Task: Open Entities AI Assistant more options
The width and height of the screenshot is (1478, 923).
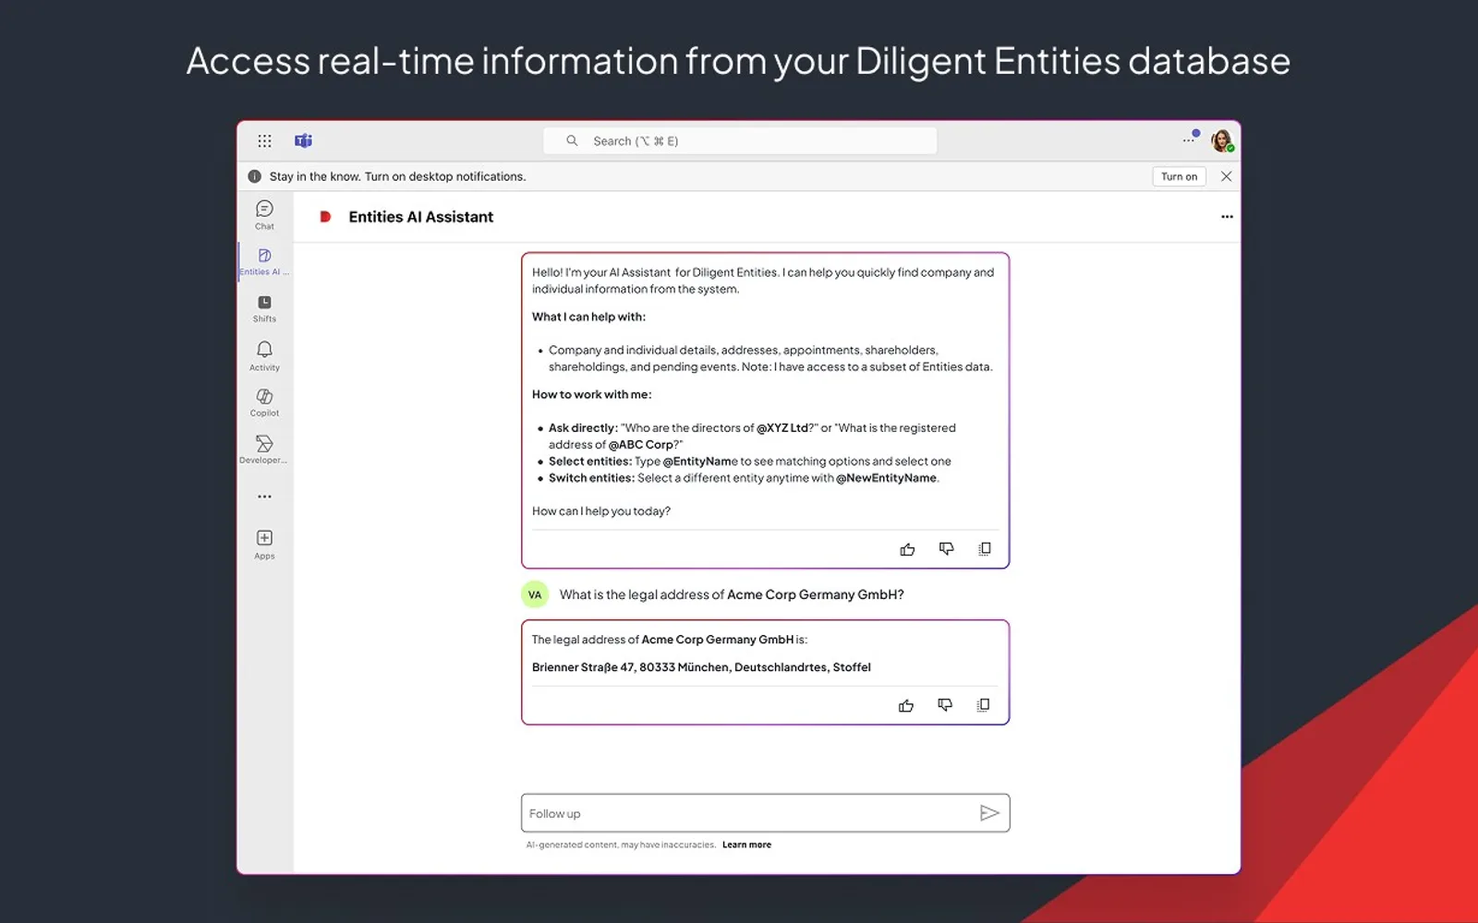Action: coord(1227,217)
